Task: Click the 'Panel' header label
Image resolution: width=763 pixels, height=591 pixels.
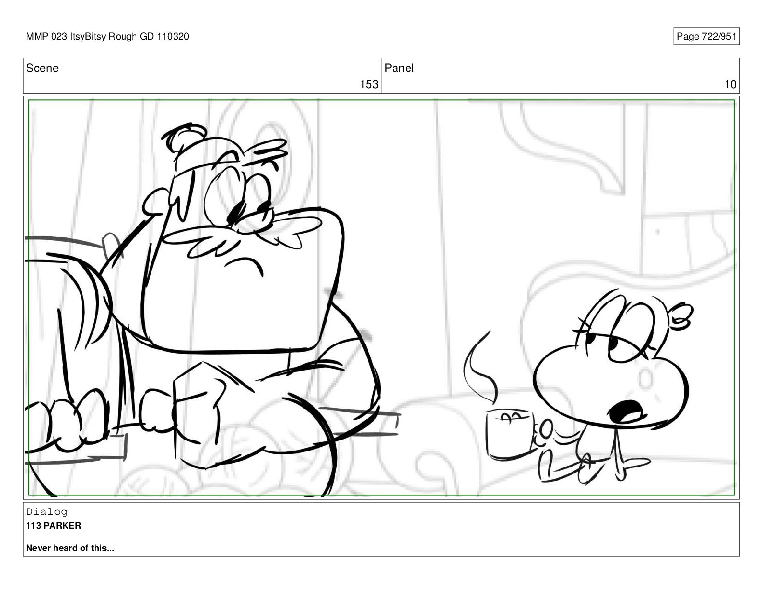Action: (399, 68)
